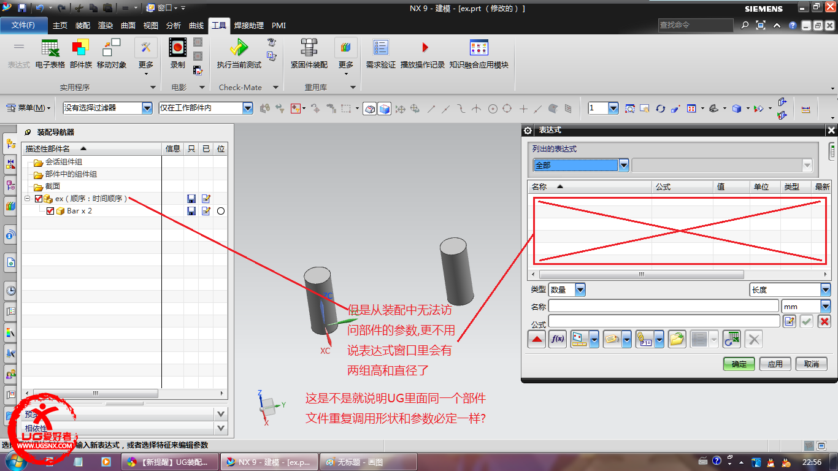
Task: Uncheck the Bar x 2 component checkbox
Action: (50, 211)
